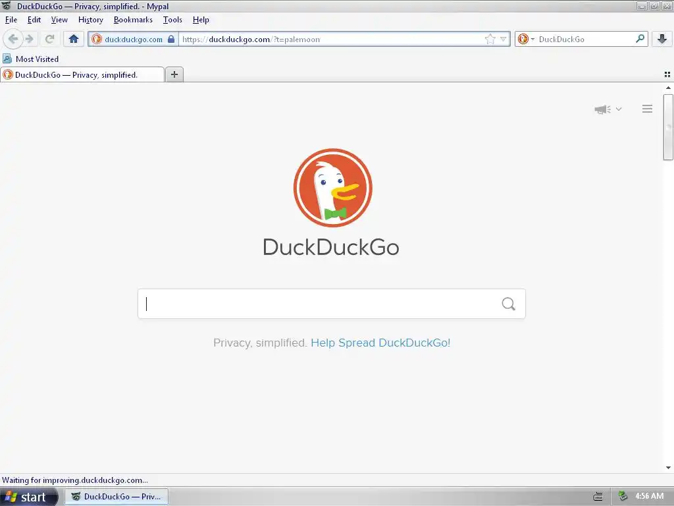The width and height of the screenshot is (674, 506).
Task: Open the search engine selector dropdown
Action: click(526, 39)
